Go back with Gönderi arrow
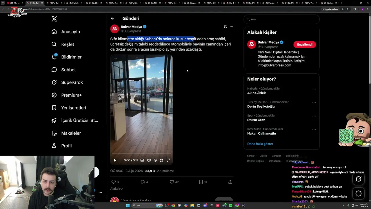The width and height of the screenshot is (371, 209). click(112, 18)
